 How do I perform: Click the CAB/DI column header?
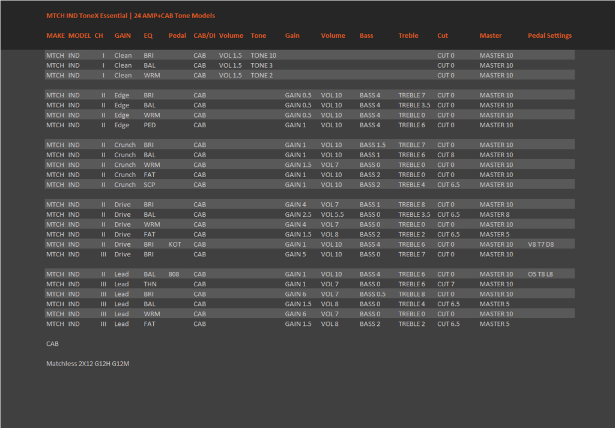point(204,35)
